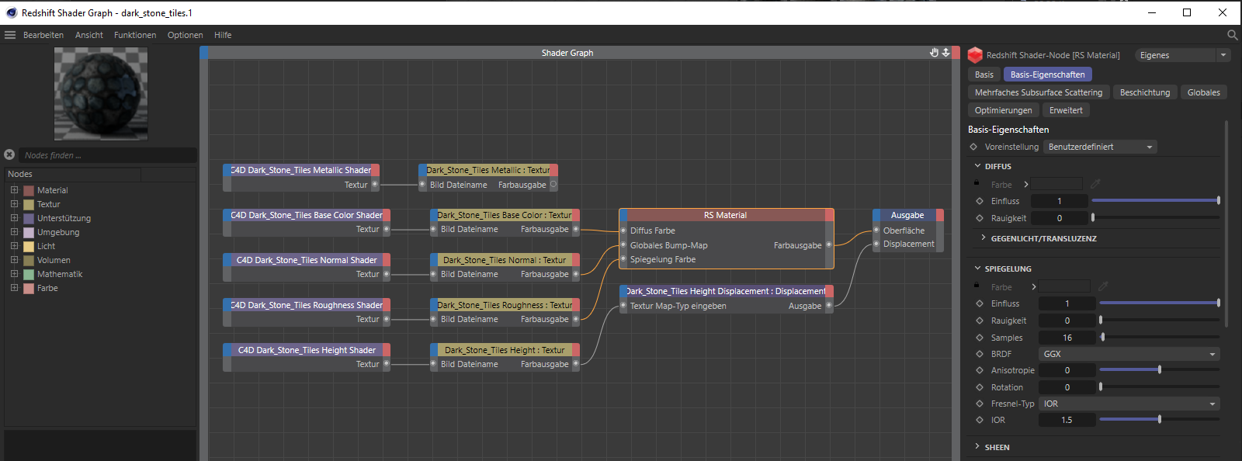Click Diffus Farbe input port
The width and height of the screenshot is (1242, 461).
(623, 230)
